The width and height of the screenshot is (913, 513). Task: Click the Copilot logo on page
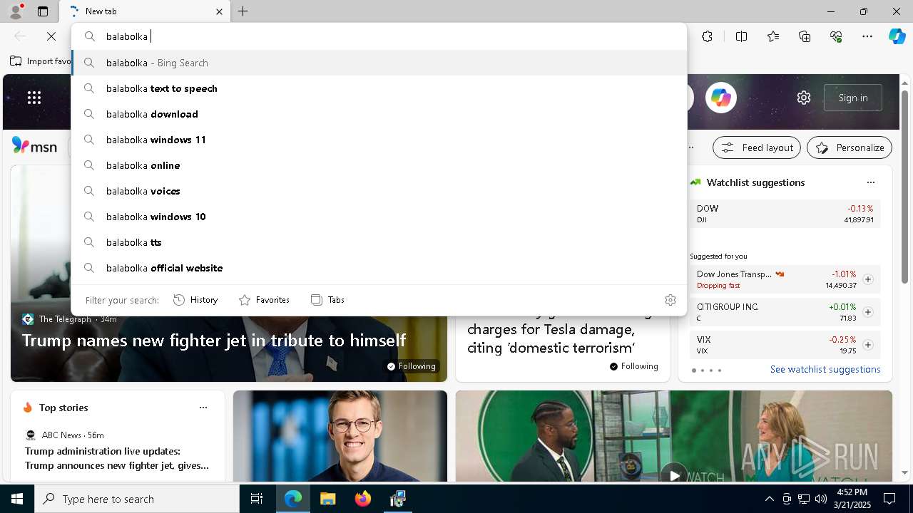pos(720,98)
